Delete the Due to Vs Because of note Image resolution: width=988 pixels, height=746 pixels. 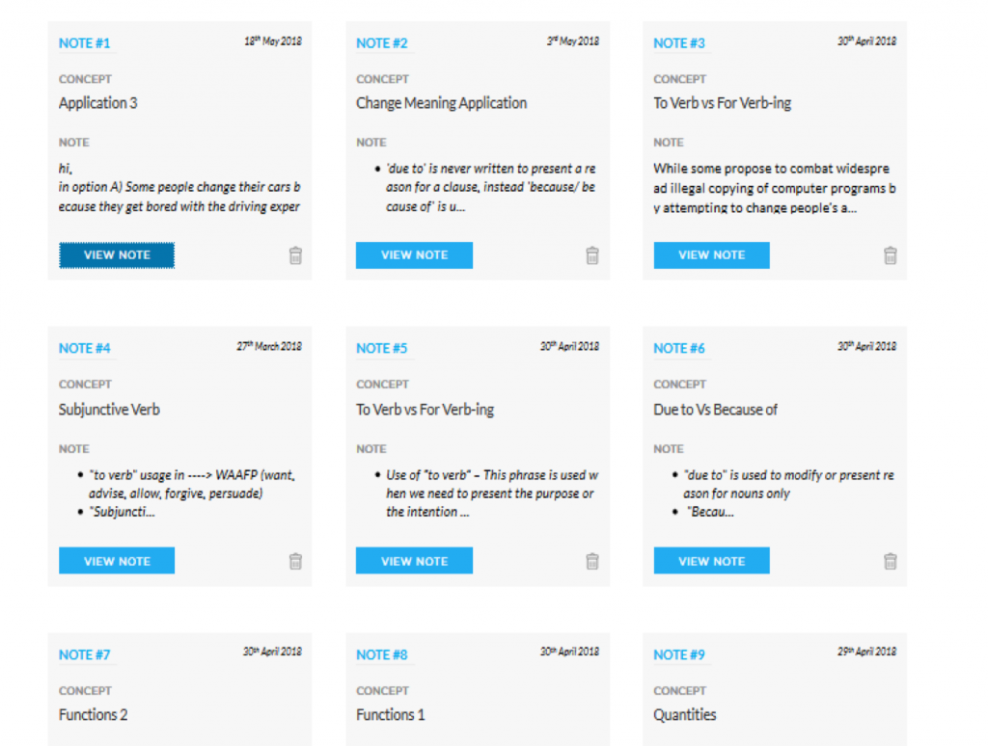pyautogui.click(x=891, y=561)
